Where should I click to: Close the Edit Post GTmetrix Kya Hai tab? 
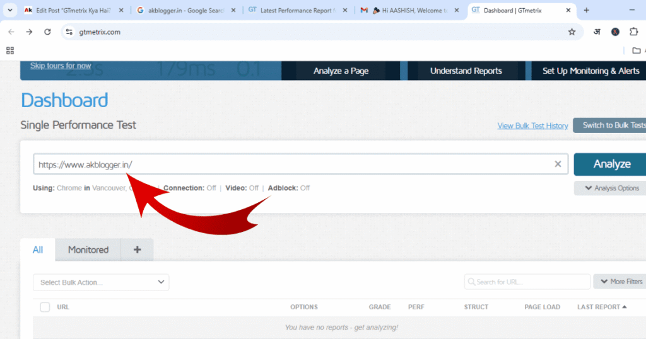tap(121, 10)
